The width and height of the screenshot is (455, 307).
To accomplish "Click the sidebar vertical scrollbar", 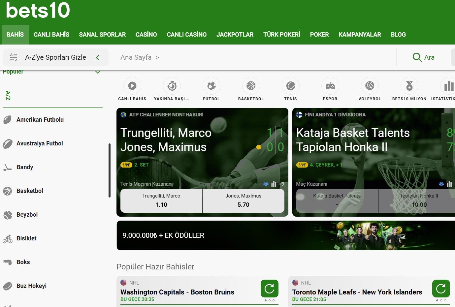I will [x=109, y=170].
